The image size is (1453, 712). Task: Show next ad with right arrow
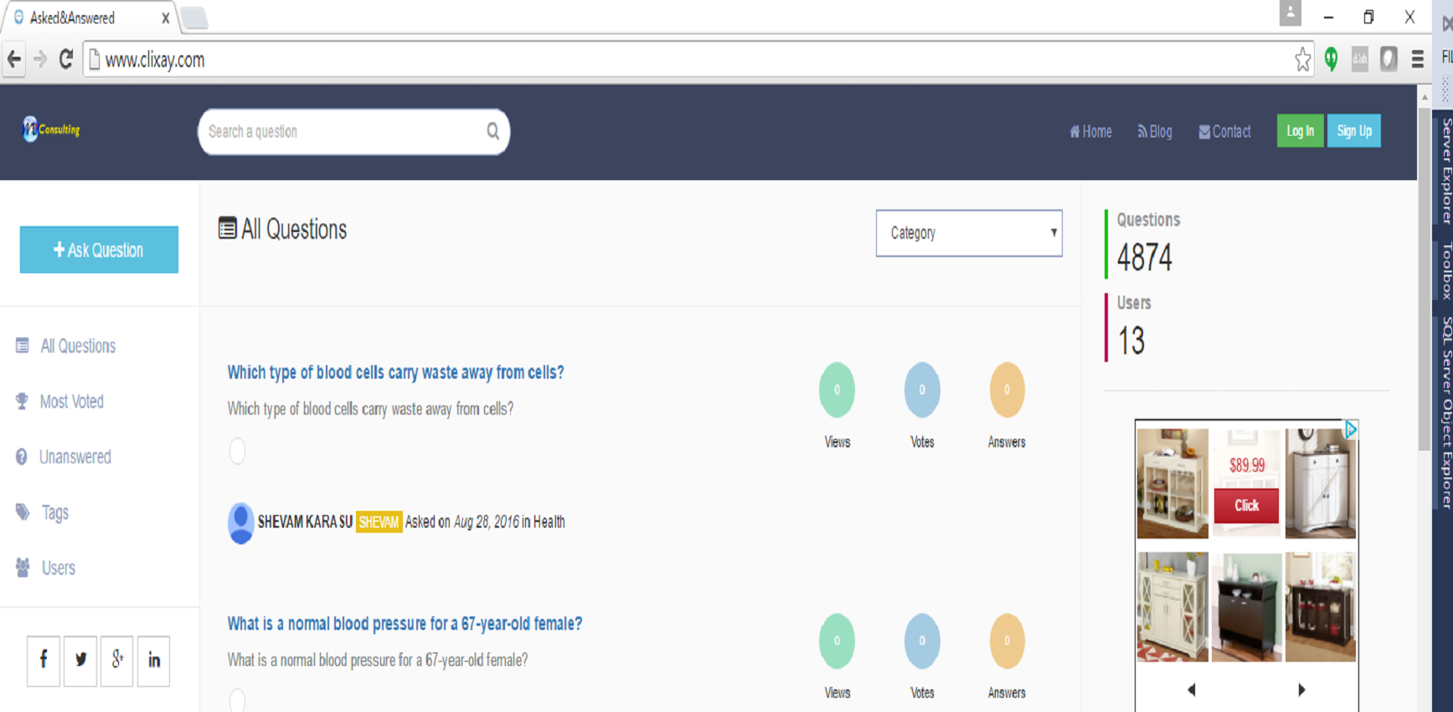click(x=1301, y=689)
